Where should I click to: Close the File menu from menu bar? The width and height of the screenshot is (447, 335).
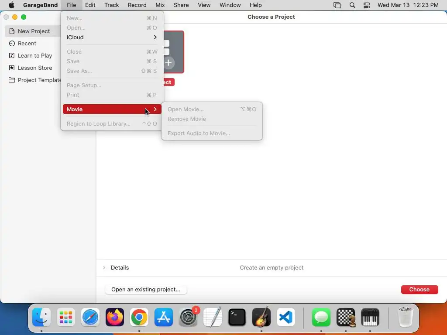(x=71, y=5)
